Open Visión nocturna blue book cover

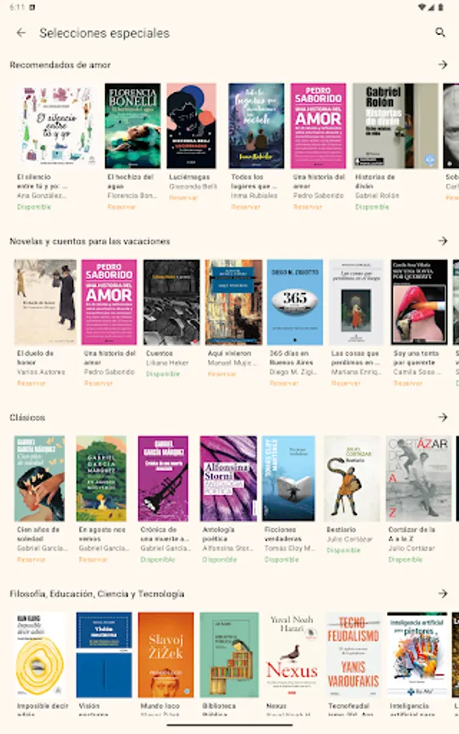coord(104,655)
